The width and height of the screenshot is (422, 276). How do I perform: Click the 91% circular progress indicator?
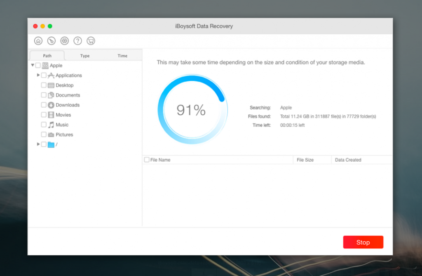click(192, 109)
